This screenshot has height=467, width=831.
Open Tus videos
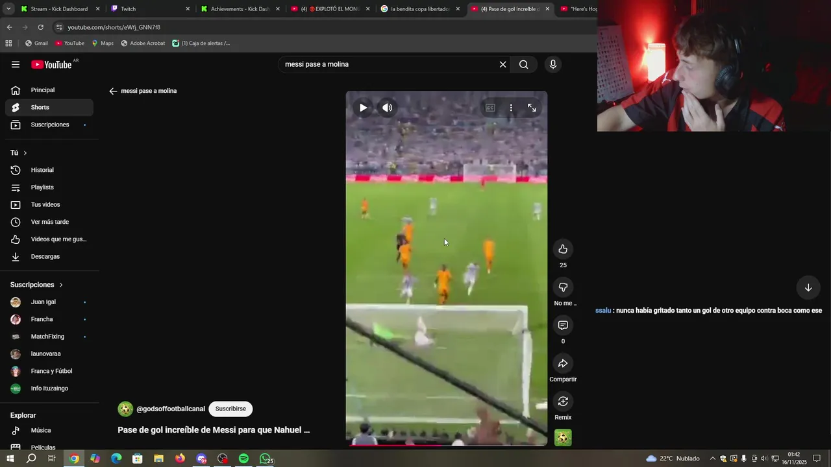click(49, 204)
